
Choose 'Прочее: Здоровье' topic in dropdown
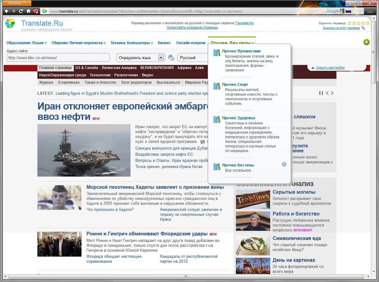238,118
